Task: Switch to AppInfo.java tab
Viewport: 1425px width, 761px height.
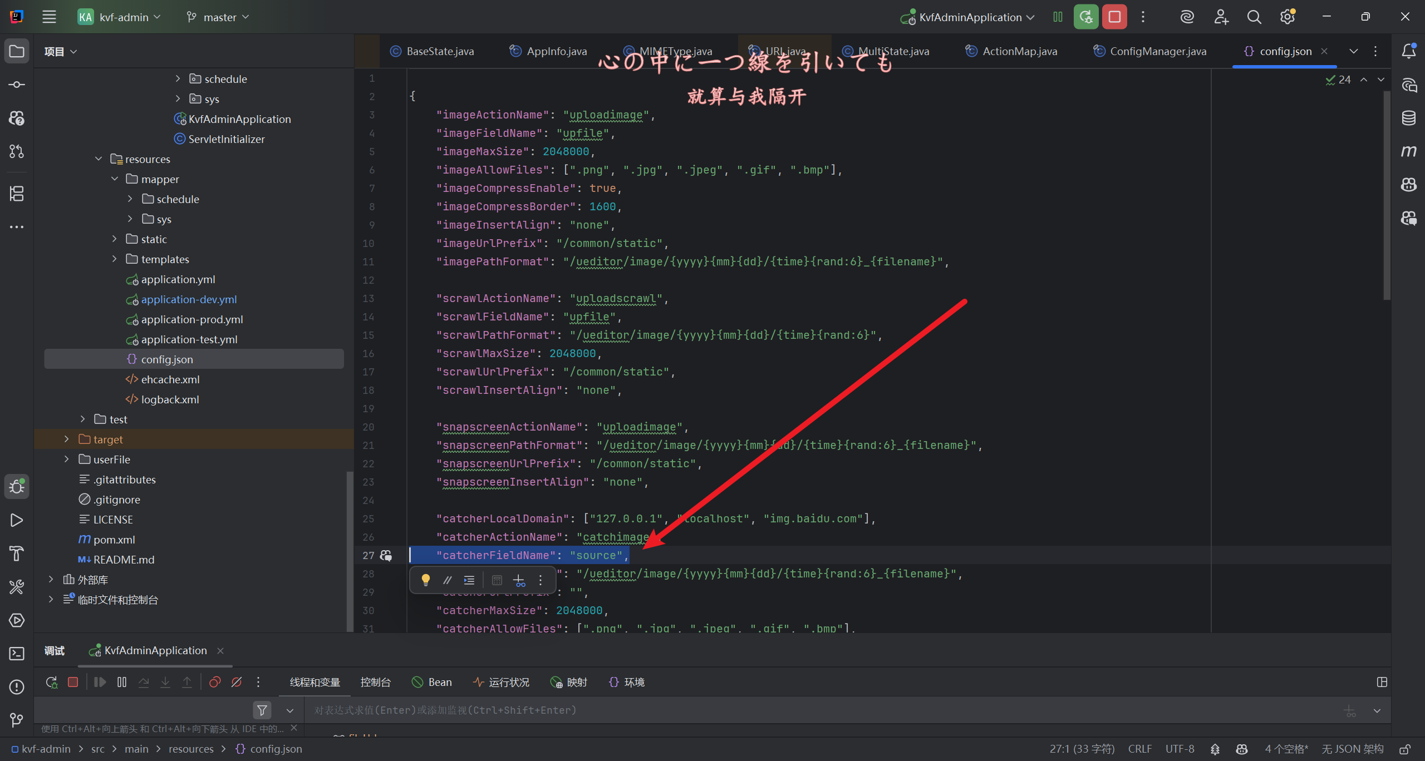Action: 548,51
